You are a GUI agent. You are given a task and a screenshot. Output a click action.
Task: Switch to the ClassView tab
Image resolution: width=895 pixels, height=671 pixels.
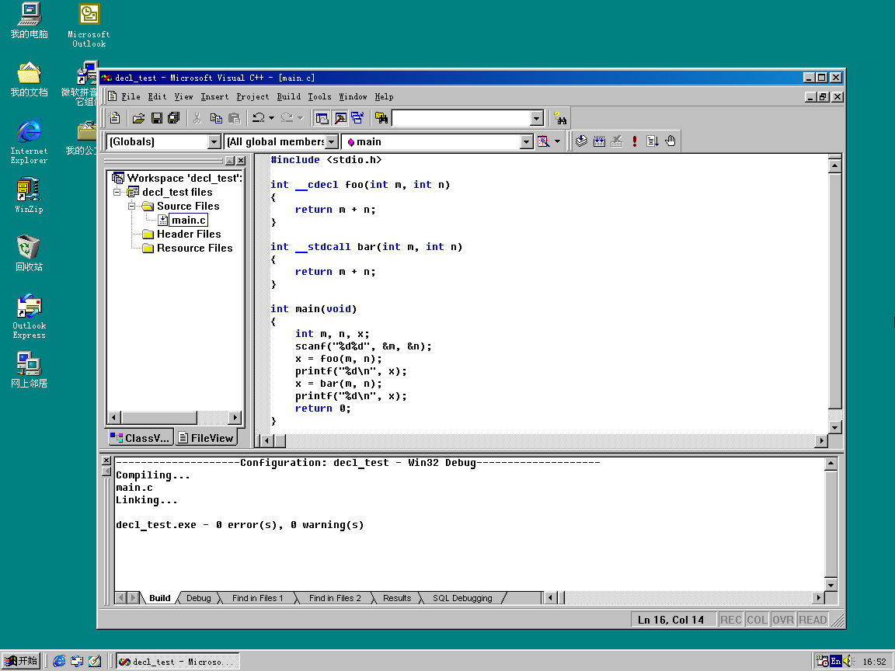pos(140,438)
